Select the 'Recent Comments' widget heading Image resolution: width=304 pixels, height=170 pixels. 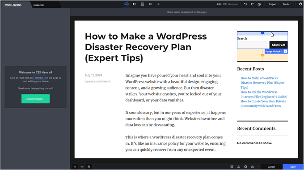(256, 129)
